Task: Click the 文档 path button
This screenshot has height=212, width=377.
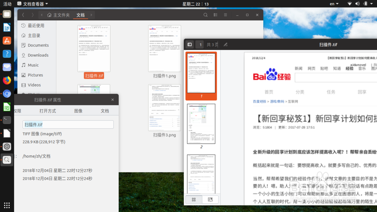Action: 81,15
